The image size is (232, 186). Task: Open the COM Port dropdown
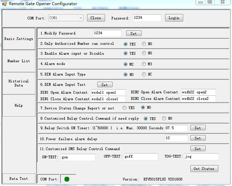(x=80, y=18)
